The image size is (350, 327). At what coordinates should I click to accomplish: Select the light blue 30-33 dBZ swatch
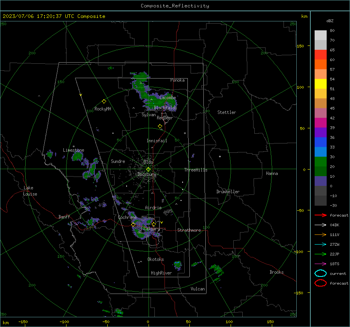click(320, 152)
